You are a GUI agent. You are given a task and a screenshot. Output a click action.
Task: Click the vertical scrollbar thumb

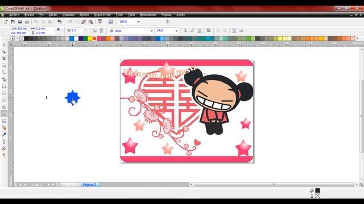pos(362,116)
